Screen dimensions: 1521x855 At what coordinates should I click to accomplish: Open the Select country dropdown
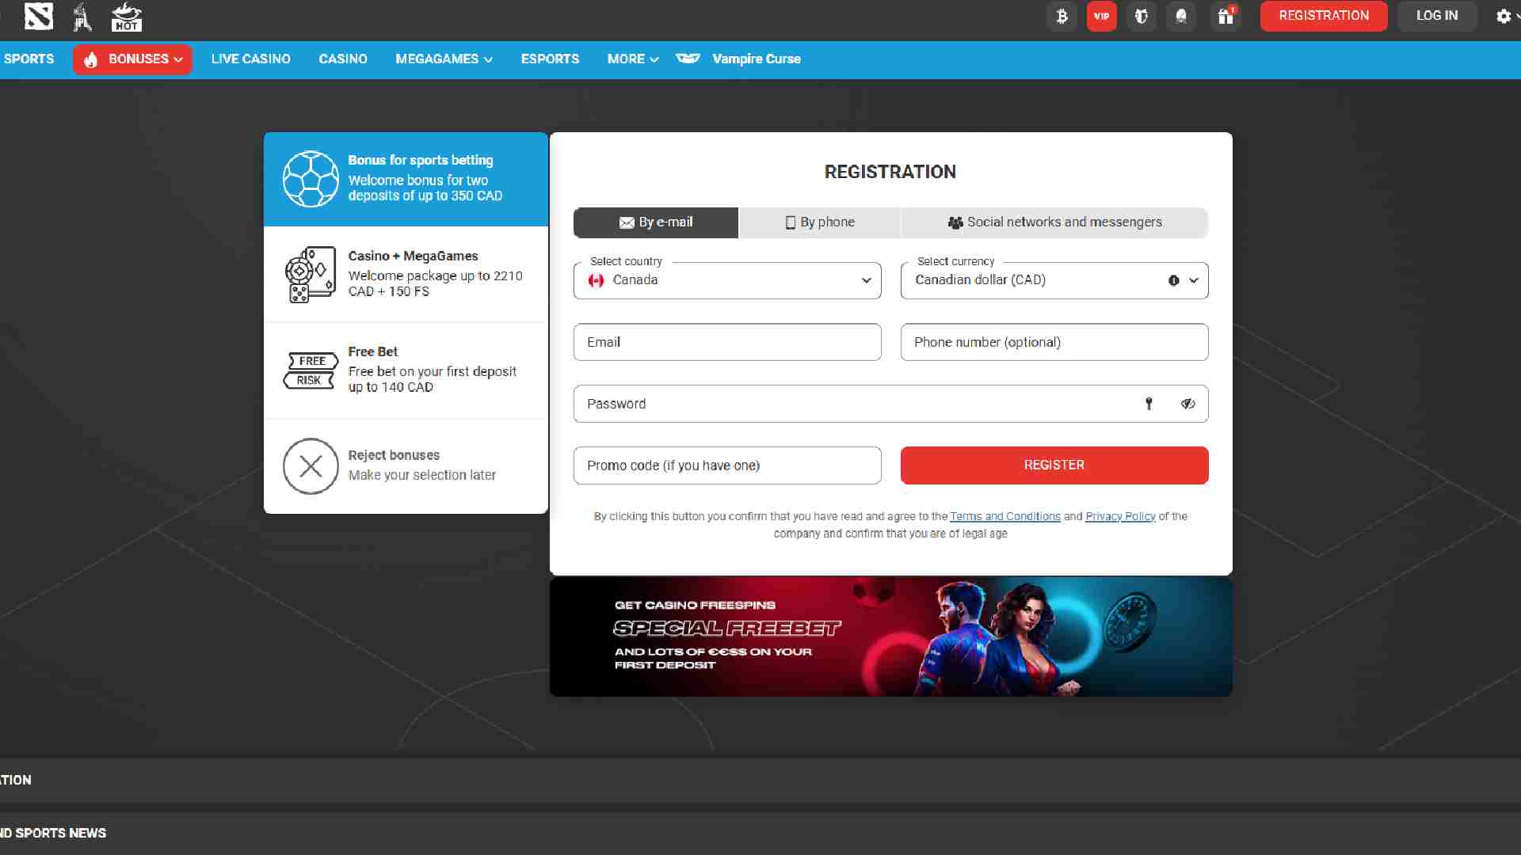pyautogui.click(x=726, y=280)
